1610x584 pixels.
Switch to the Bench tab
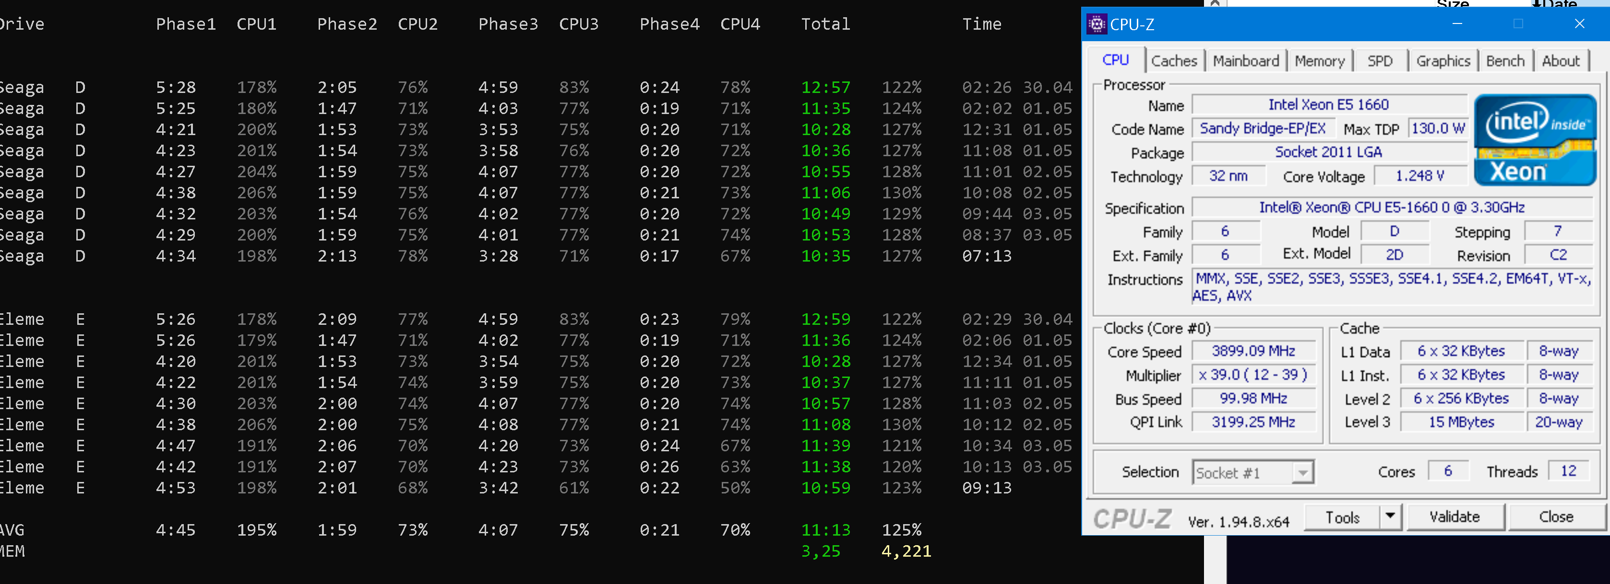coord(1505,60)
